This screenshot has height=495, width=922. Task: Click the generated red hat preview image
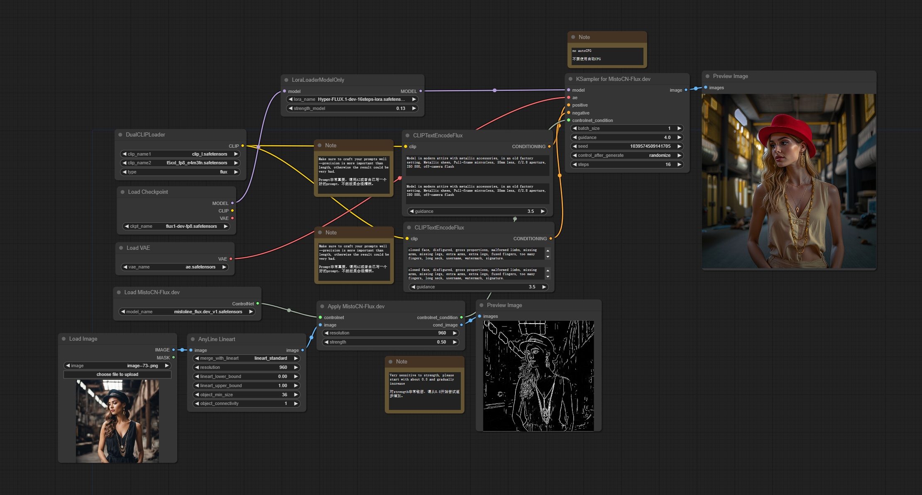[789, 181]
